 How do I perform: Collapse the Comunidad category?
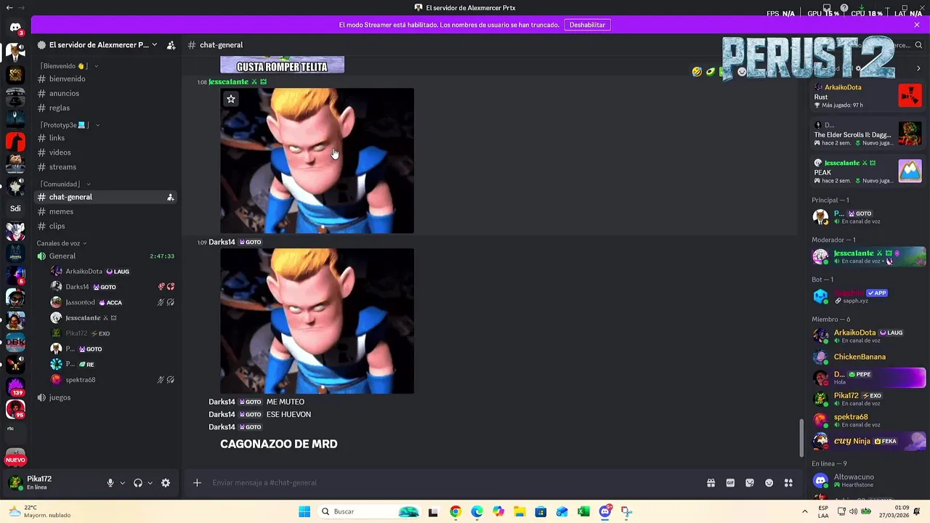click(x=65, y=185)
